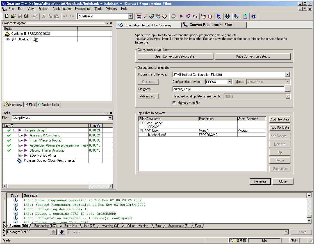Switch to the Design Units tab
This screenshot has width=314, height=244.
(x=48, y=105)
